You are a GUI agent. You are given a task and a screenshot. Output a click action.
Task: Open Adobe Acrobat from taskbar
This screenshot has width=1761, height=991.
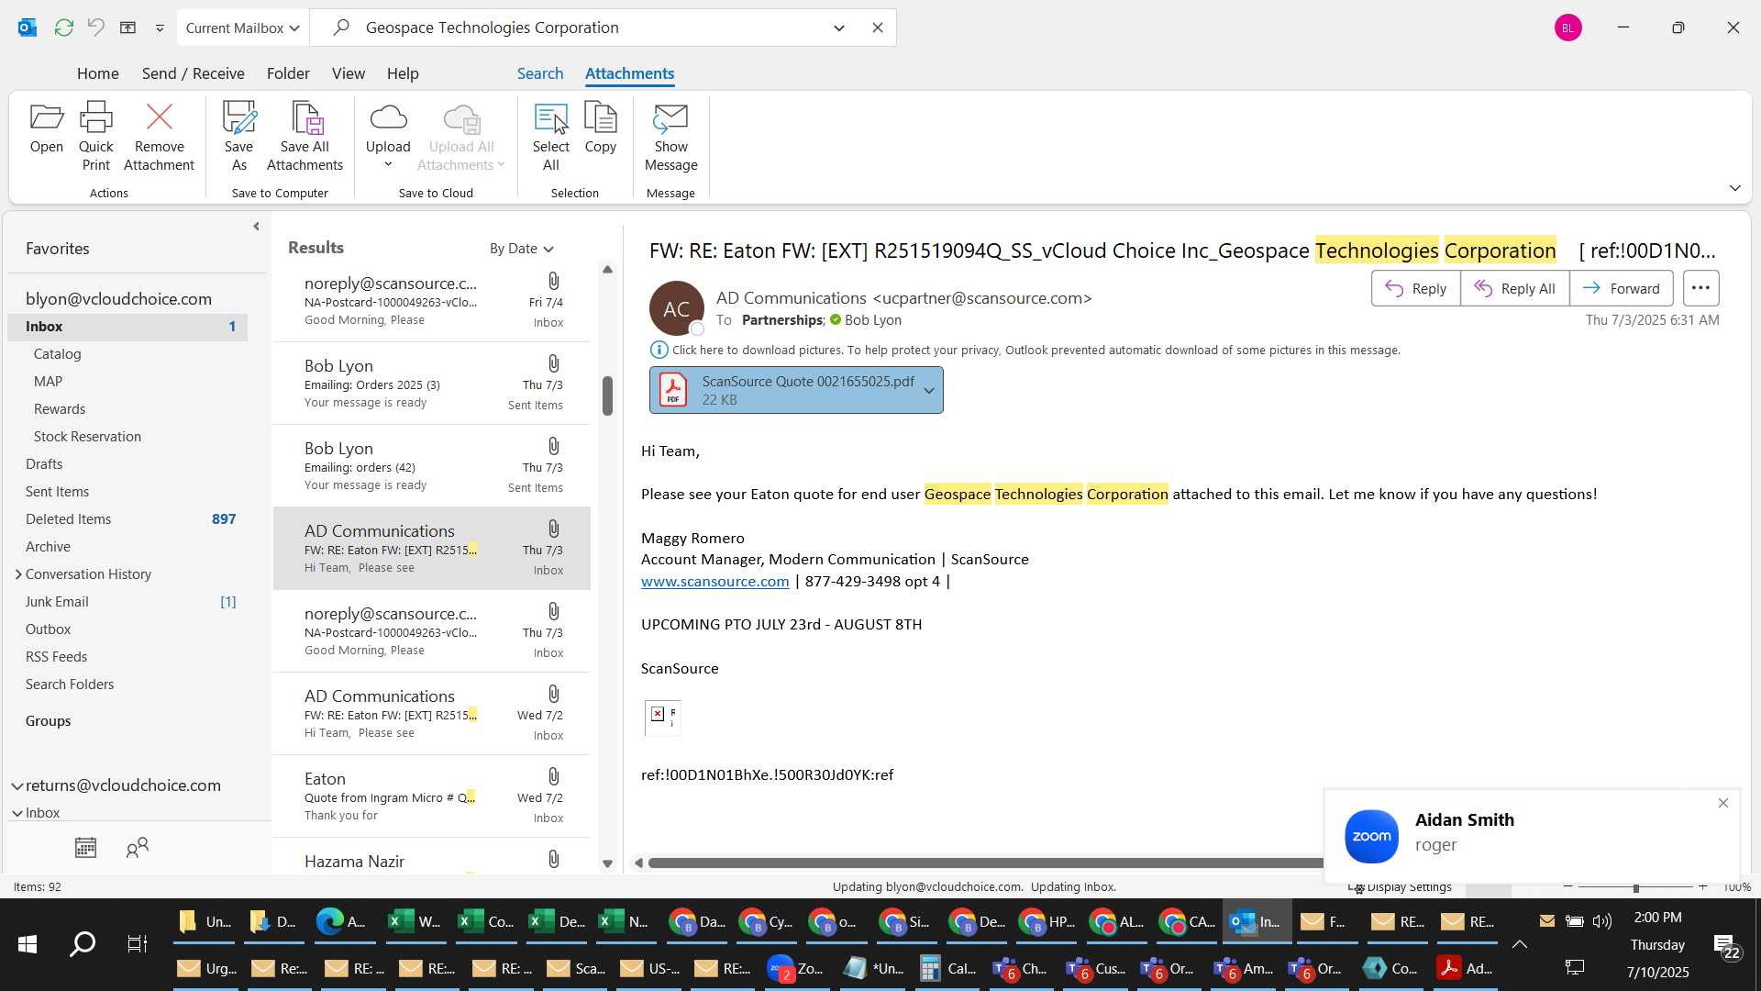1465,968
